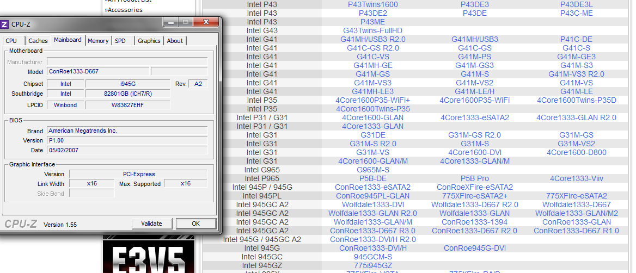The height and width of the screenshot is (273, 636).
Task: Open the G43Twins-FullHD link
Action: 373,30
